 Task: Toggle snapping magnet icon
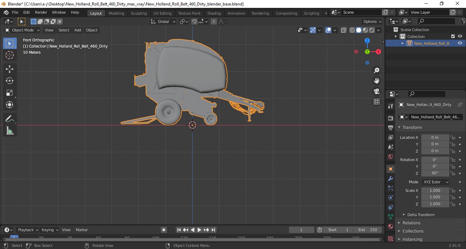coord(194,22)
